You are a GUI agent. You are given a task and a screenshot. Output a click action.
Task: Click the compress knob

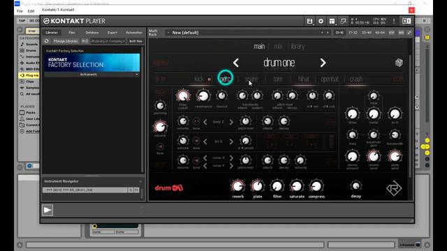point(316,186)
